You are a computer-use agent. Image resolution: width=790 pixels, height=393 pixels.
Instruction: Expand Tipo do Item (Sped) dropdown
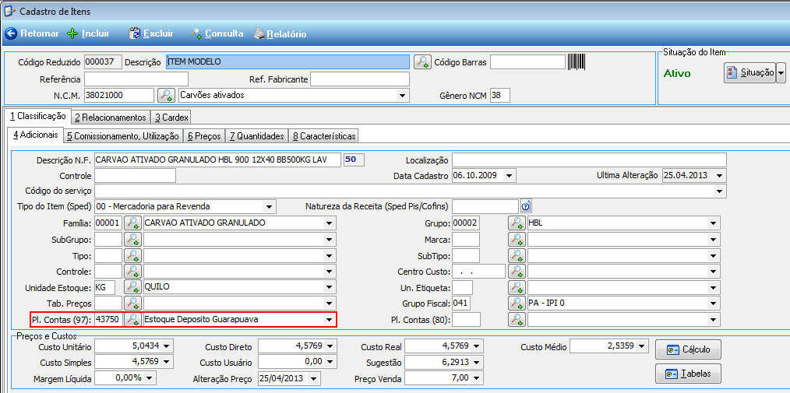pos(269,207)
